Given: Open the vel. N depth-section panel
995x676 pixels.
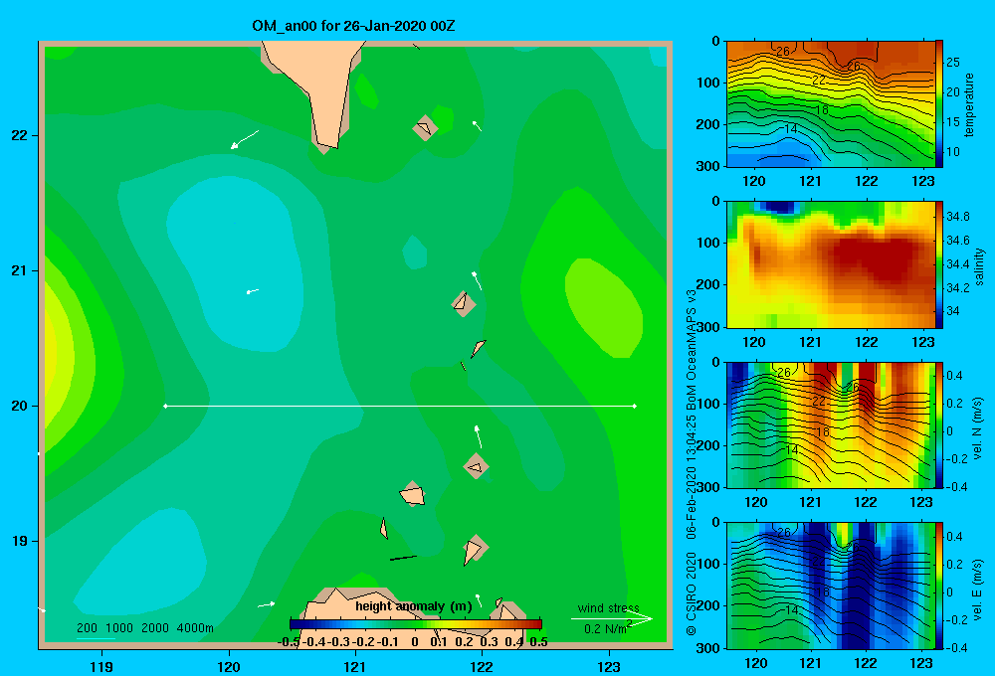Looking at the screenshot, I should click(x=831, y=424).
